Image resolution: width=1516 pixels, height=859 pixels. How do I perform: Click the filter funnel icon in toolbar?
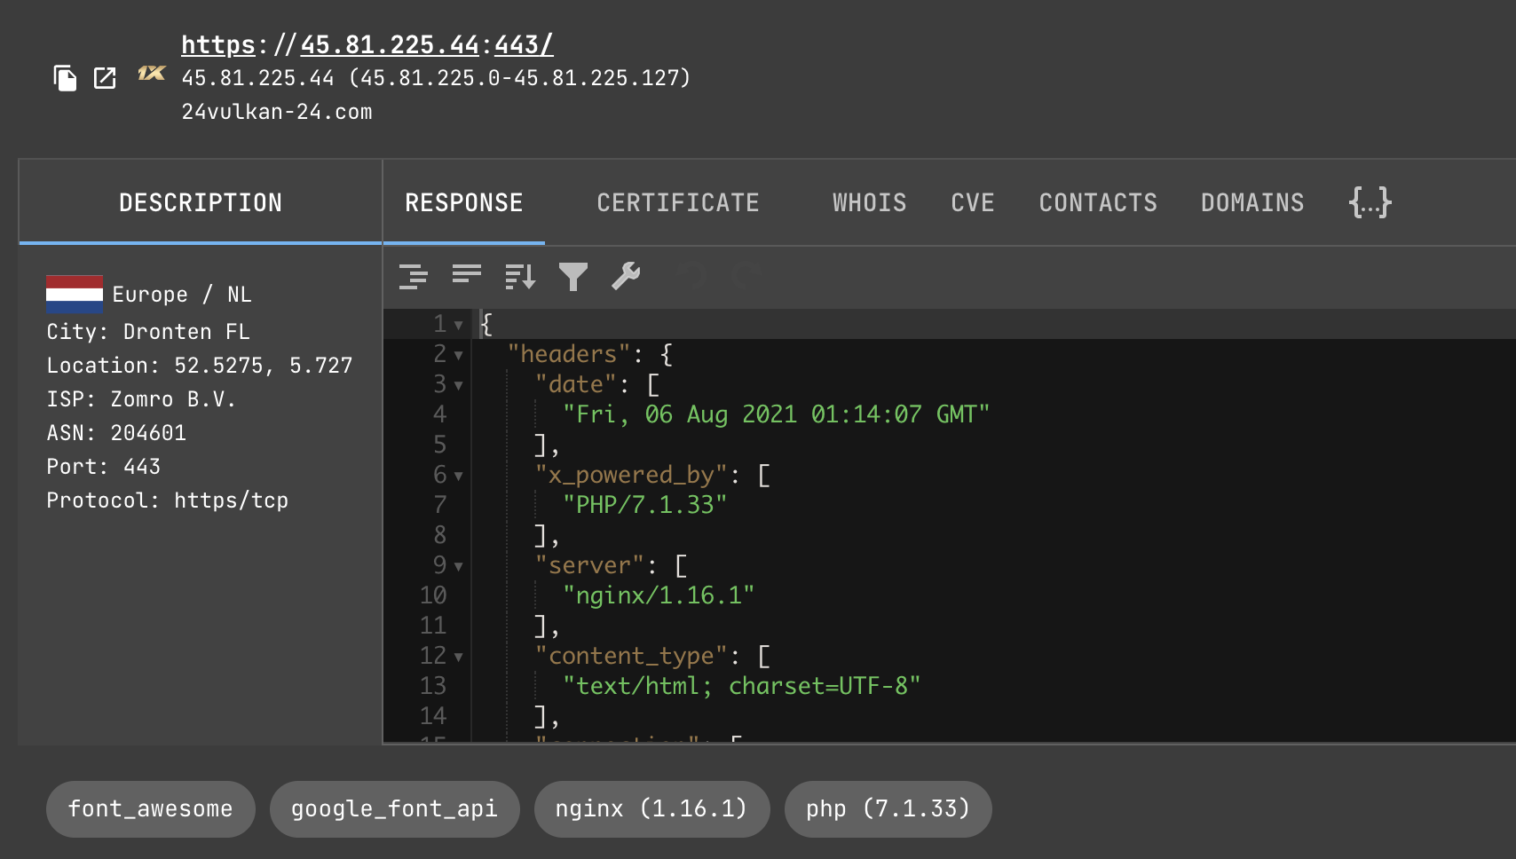coord(573,277)
